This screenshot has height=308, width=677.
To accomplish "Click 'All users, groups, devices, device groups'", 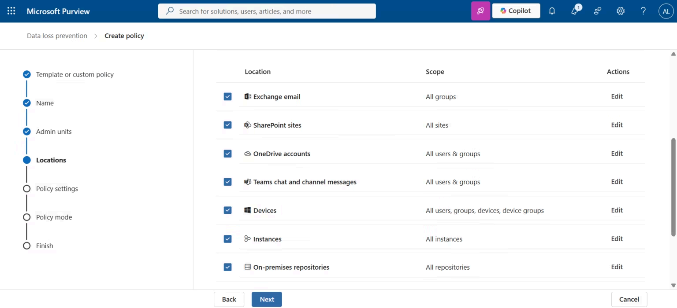I will click(485, 211).
